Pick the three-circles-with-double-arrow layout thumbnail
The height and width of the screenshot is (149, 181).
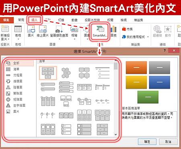click(48, 129)
